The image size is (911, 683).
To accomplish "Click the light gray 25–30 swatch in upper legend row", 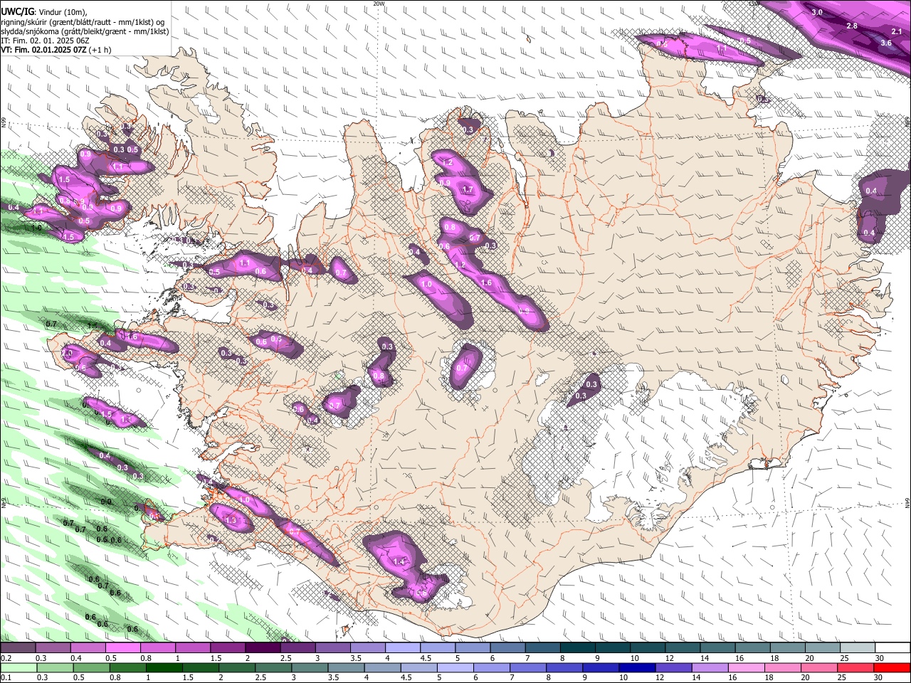I will pyautogui.click(x=858, y=647).
